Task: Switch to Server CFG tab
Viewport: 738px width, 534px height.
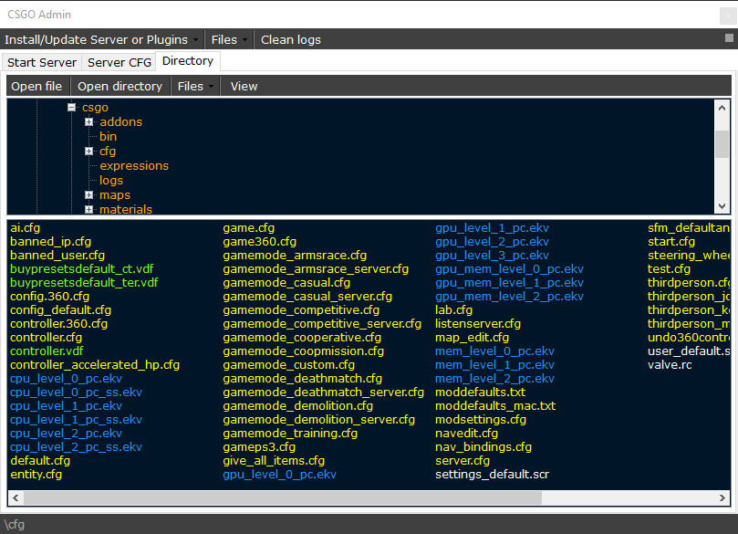Action: click(120, 62)
